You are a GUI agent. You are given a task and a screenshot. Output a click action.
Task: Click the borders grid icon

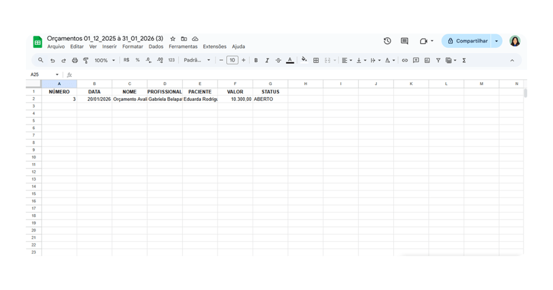[x=316, y=60]
